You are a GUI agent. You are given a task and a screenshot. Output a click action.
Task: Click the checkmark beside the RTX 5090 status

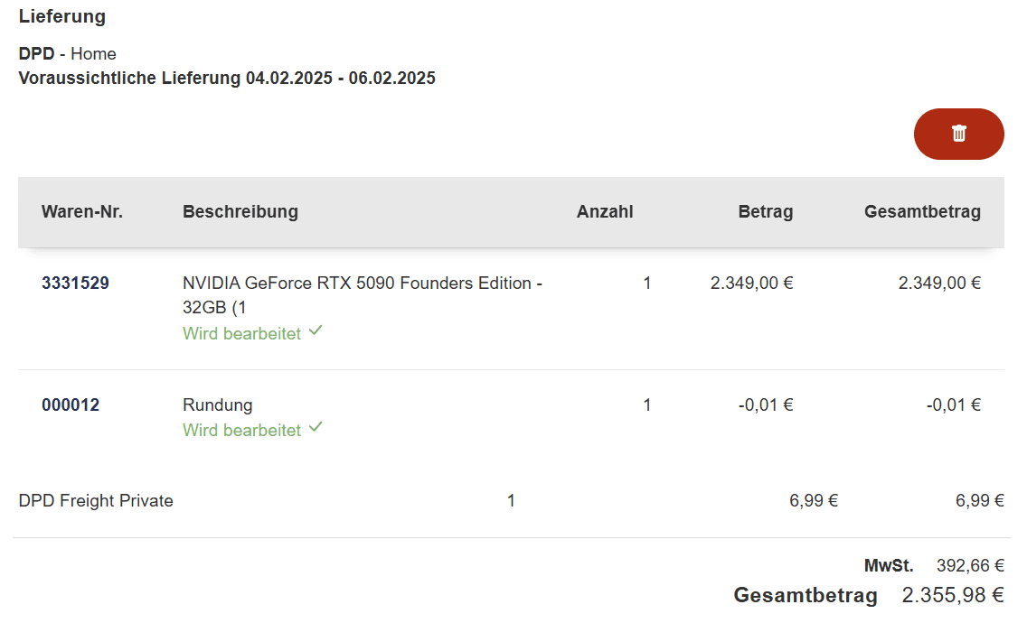316,331
